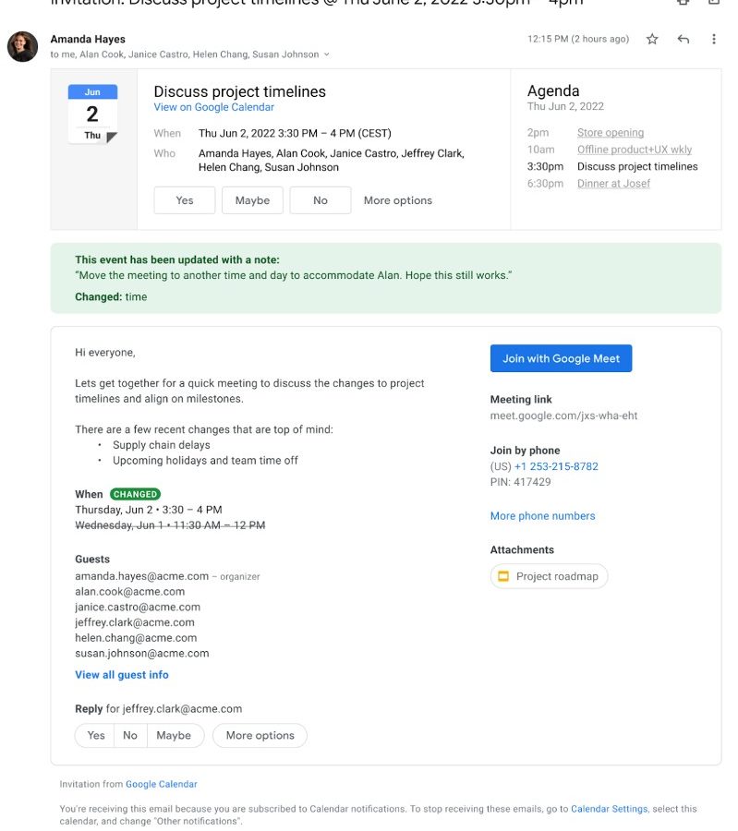Select Dinner at Josef agenda item
This screenshot has width=738, height=831.
pyautogui.click(x=613, y=184)
